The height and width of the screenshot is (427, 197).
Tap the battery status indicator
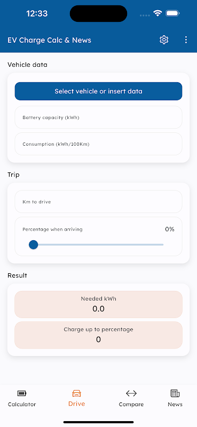point(172,13)
